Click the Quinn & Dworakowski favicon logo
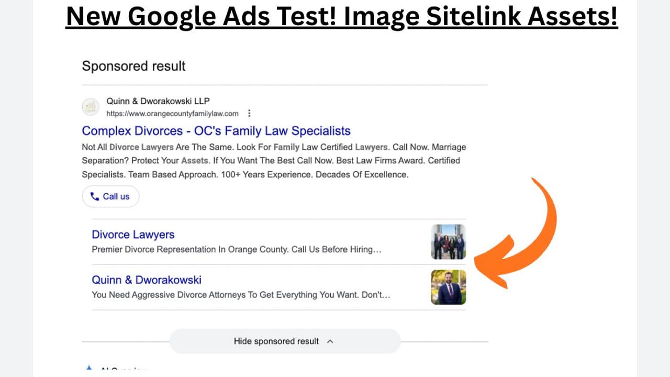The width and height of the screenshot is (670, 377). point(91,107)
